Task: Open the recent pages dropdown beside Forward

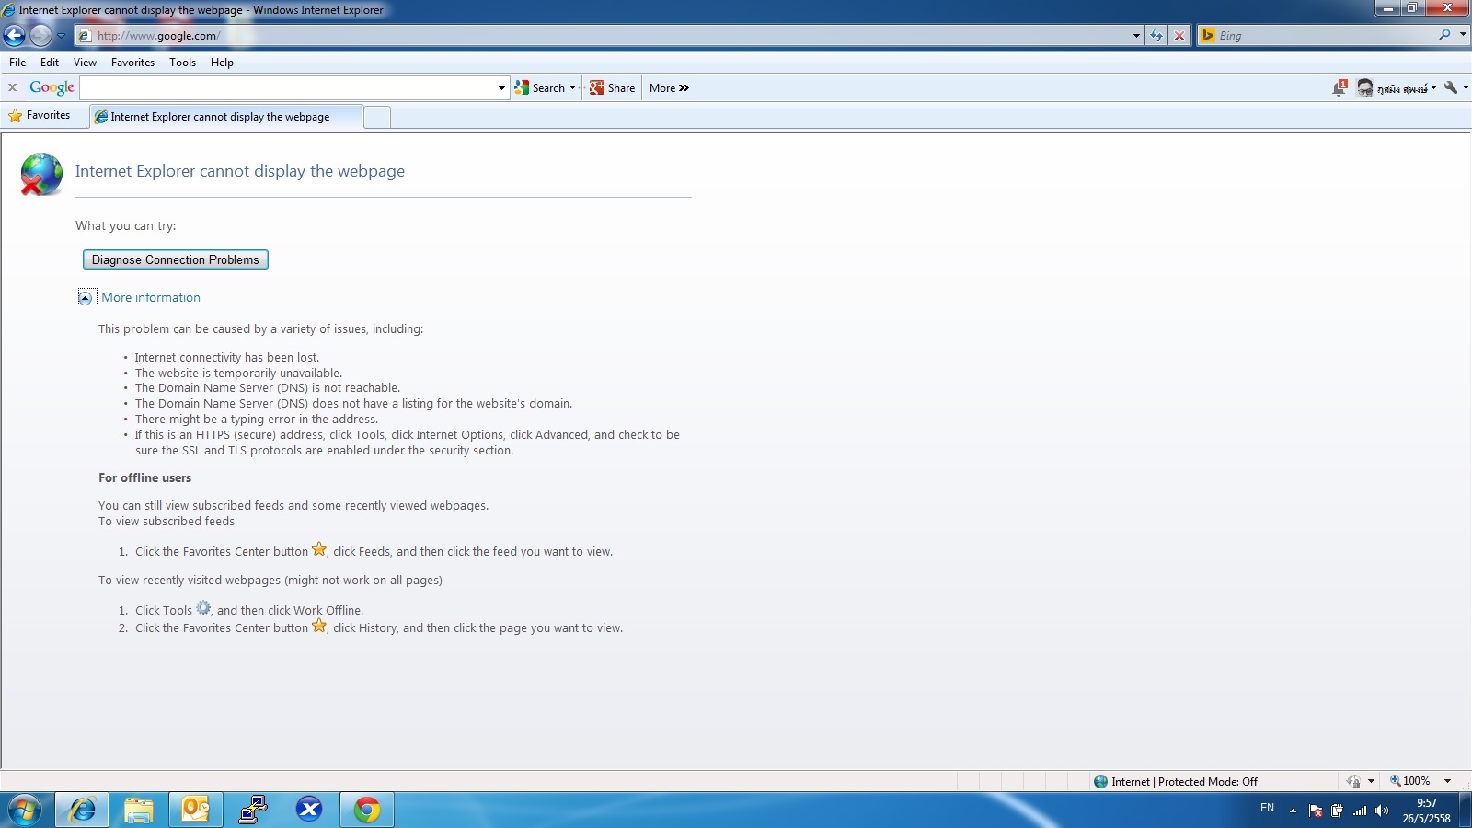Action: coord(61,36)
